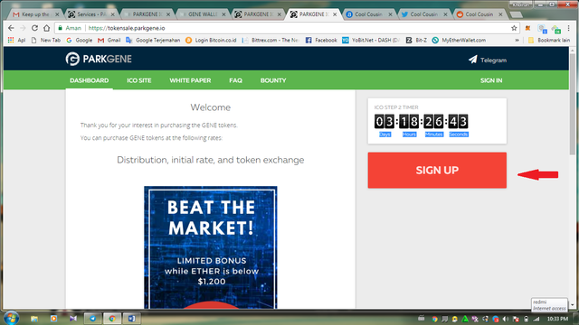579x325 pixels.
Task: Click the volume speaker tray icon
Action: click(x=506, y=319)
